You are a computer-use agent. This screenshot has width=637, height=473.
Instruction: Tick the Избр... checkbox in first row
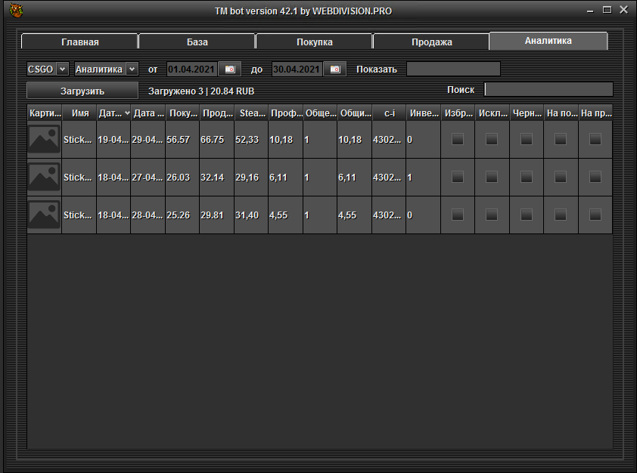click(x=458, y=139)
